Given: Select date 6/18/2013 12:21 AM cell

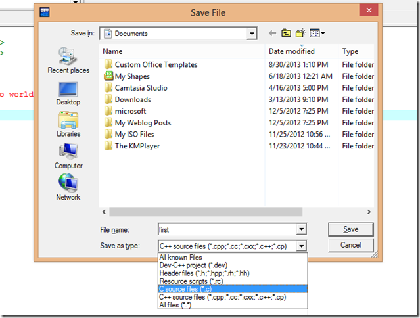Looking at the screenshot, I should pyautogui.click(x=300, y=76).
